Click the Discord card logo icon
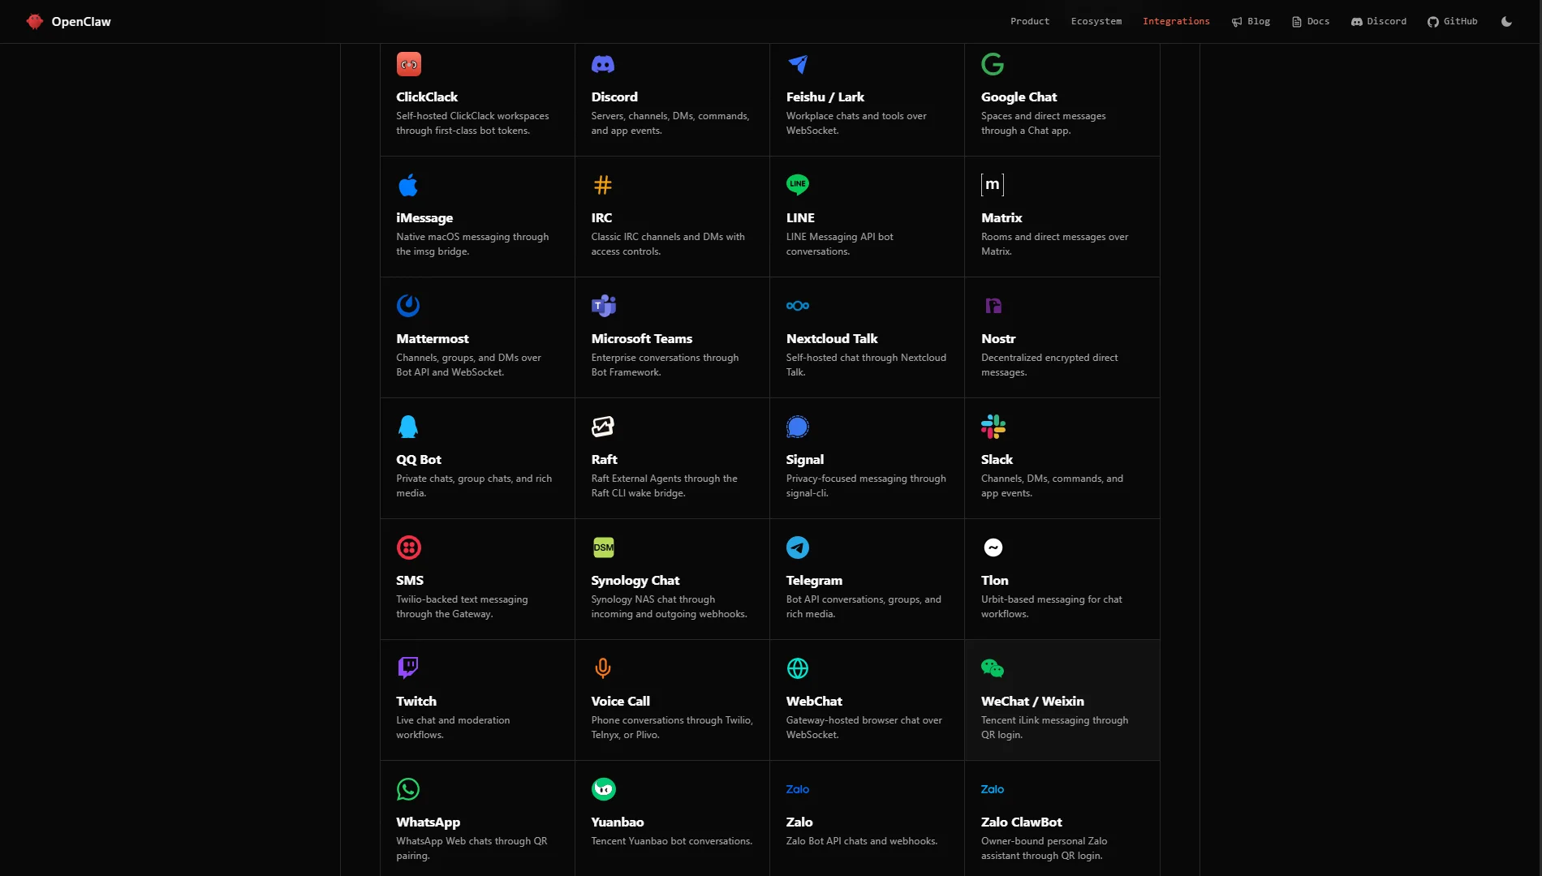The width and height of the screenshot is (1542, 876). pyautogui.click(x=603, y=64)
